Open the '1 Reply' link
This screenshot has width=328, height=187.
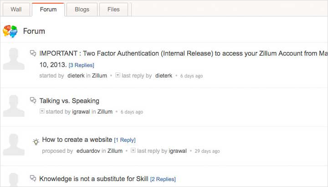(x=125, y=140)
